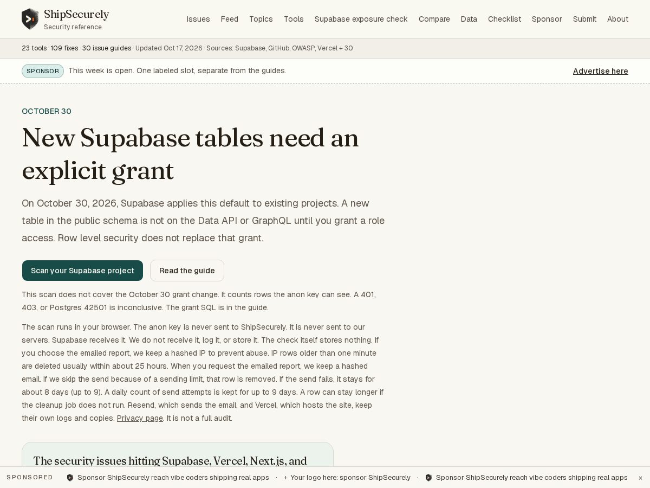Screen dimensions: 650x488
Task: Click the Read the guide button
Action: click(187, 271)
